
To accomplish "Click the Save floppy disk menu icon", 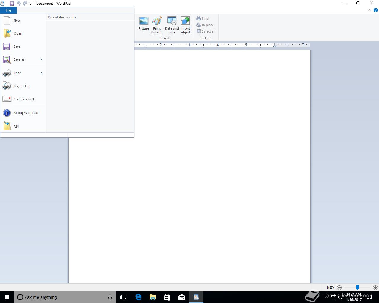I will pos(7,46).
